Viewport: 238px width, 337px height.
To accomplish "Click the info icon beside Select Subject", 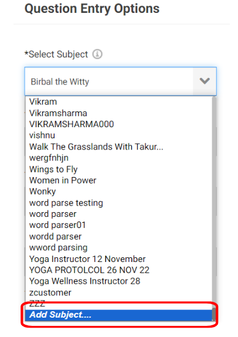I will click(x=97, y=54).
